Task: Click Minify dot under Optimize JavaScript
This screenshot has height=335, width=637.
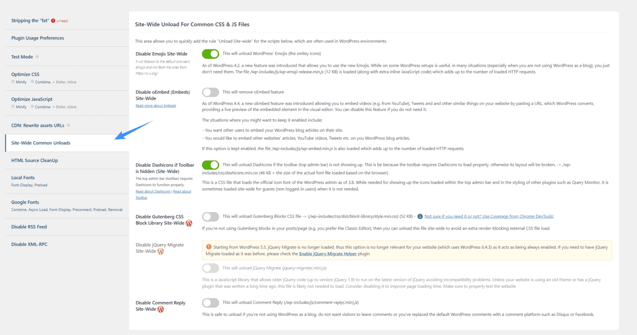Action: pos(13,107)
